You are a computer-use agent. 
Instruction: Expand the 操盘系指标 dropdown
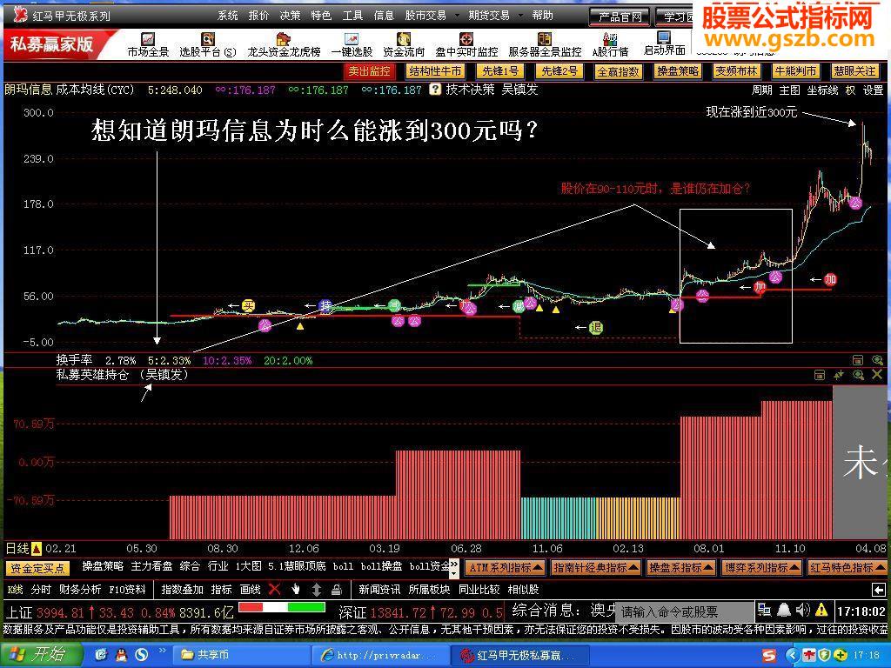pyautogui.click(x=681, y=567)
